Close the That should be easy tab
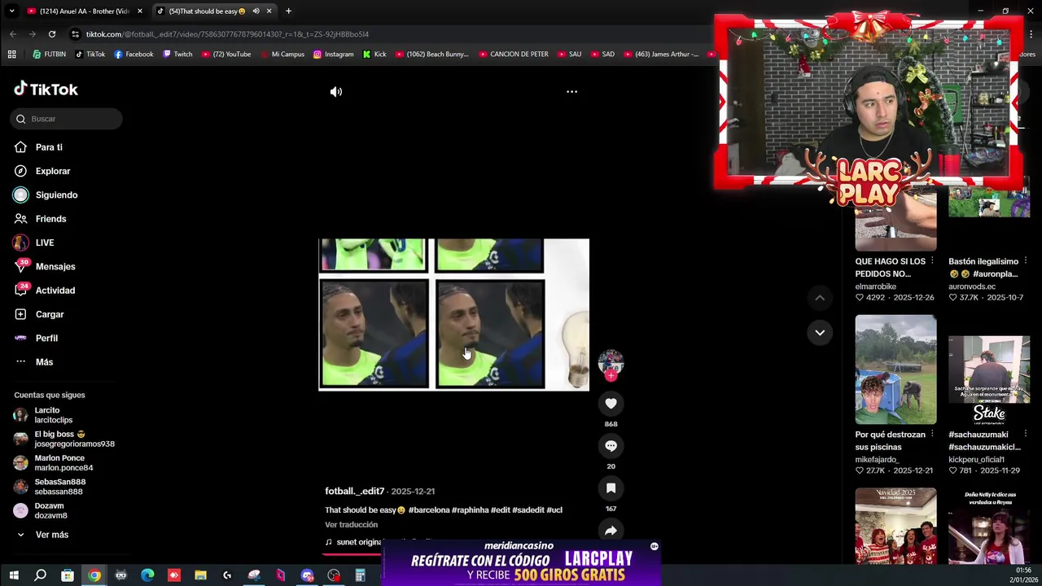 click(269, 11)
